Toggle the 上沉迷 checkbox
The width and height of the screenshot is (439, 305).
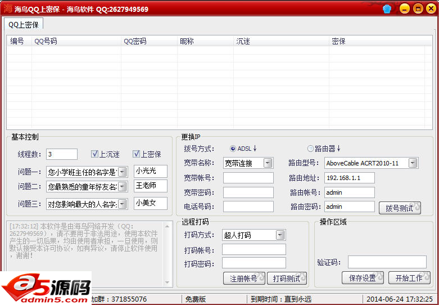click(x=94, y=154)
